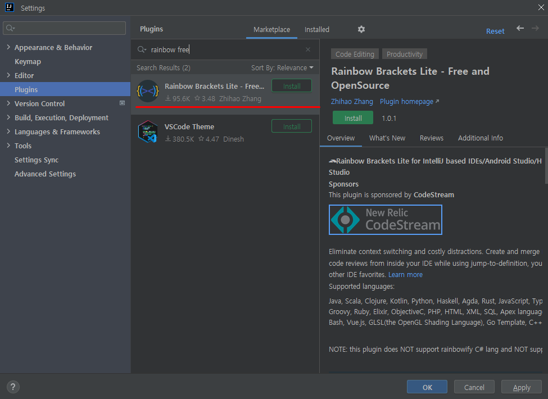Click the Version Control project-level icon
The height and width of the screenshot is (399, 548).
click(x=123, y=103)
